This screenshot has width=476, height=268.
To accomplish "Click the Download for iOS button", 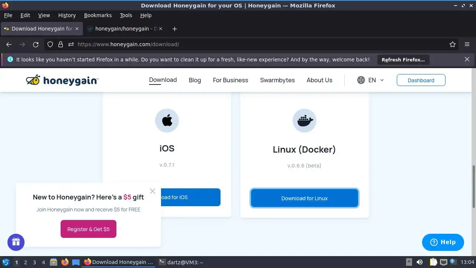I will 190,197.
